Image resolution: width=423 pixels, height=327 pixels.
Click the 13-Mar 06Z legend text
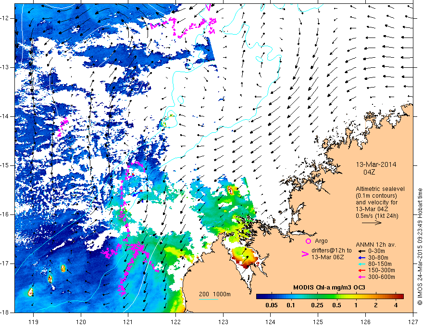click(x=328, y=257)
